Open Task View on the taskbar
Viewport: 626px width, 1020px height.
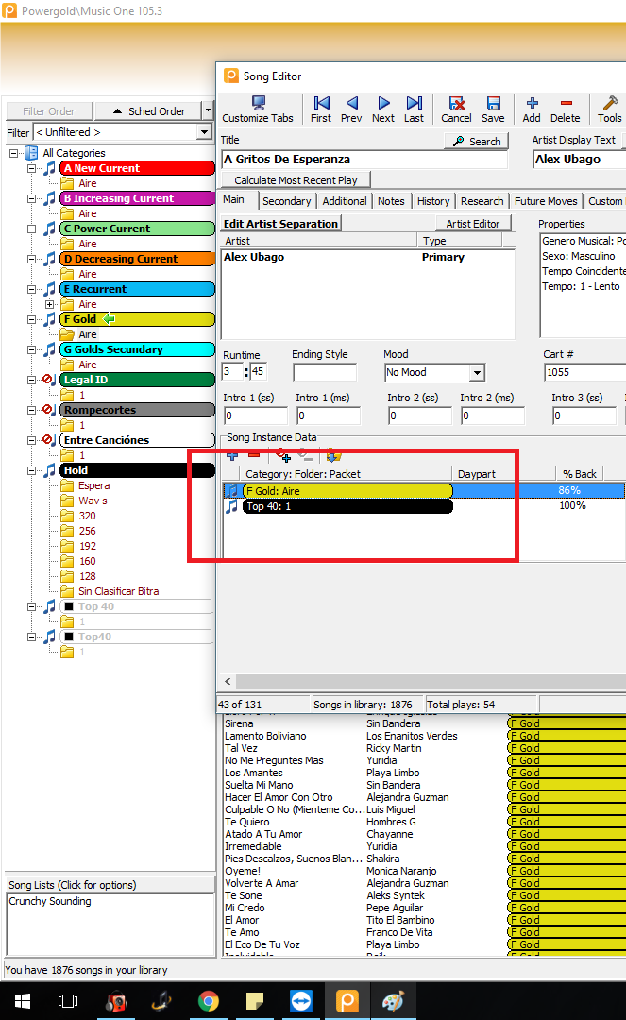pyautogui.click(x=68, y=1001)
